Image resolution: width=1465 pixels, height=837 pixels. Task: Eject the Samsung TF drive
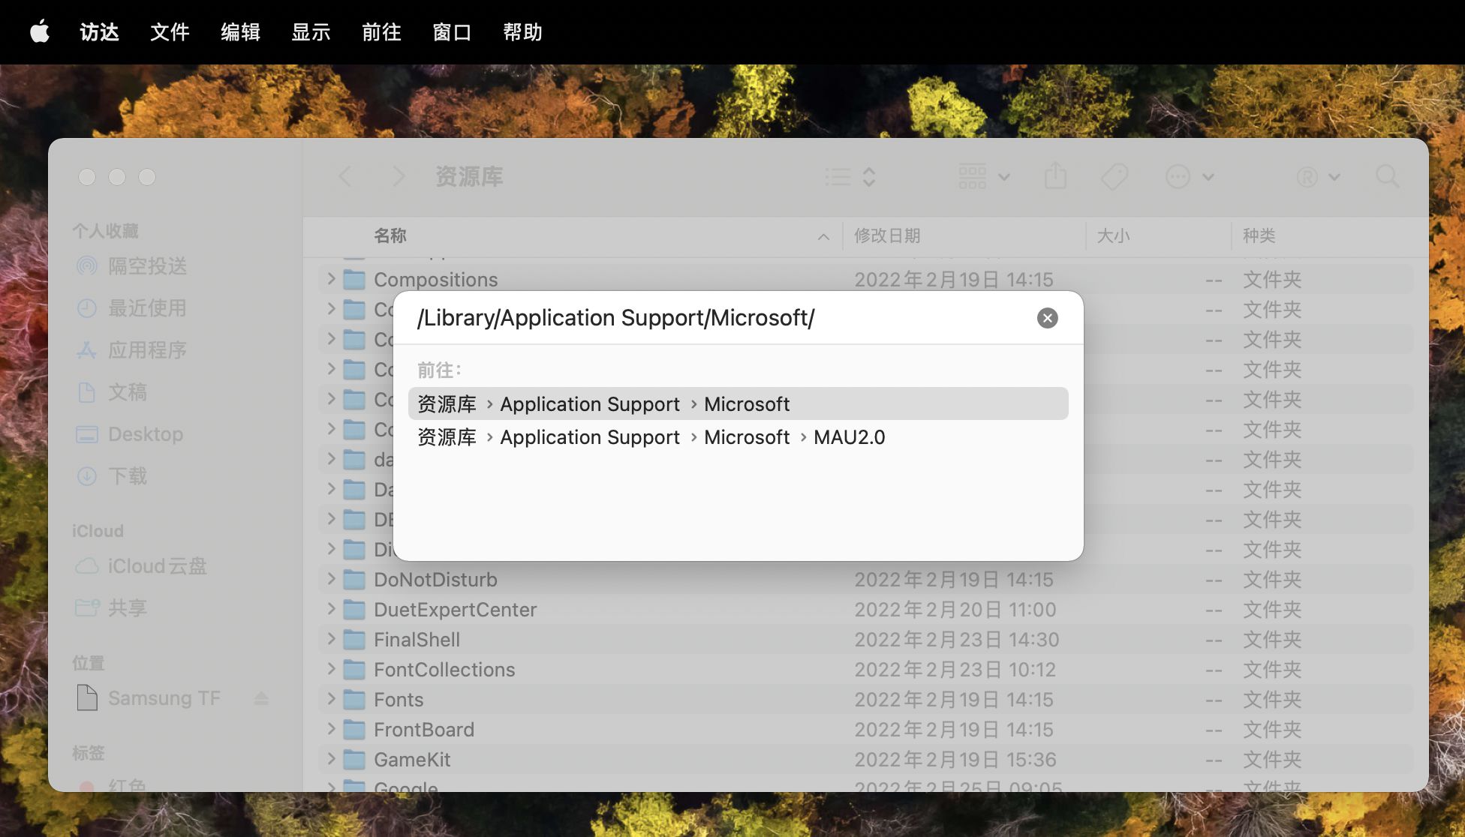(x=261, y=698)
